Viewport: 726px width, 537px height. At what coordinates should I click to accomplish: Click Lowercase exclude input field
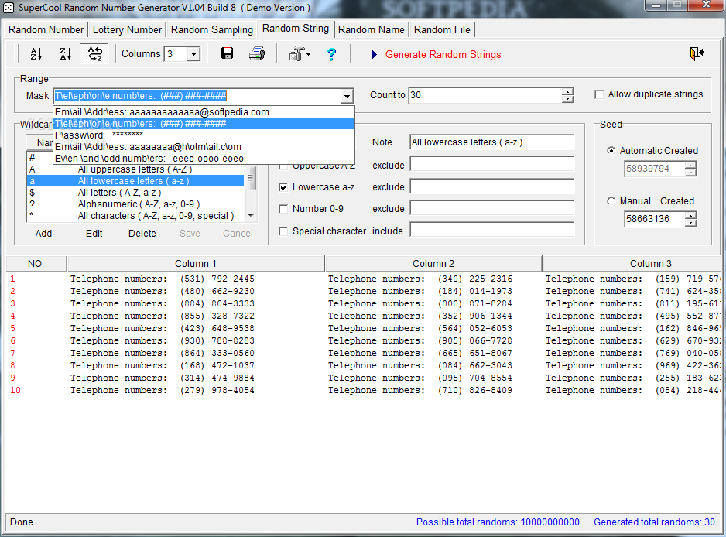point(491,186)
